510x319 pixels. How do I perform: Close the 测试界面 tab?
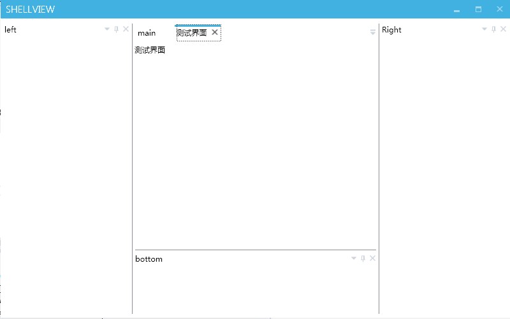click(x=215, y=32)
